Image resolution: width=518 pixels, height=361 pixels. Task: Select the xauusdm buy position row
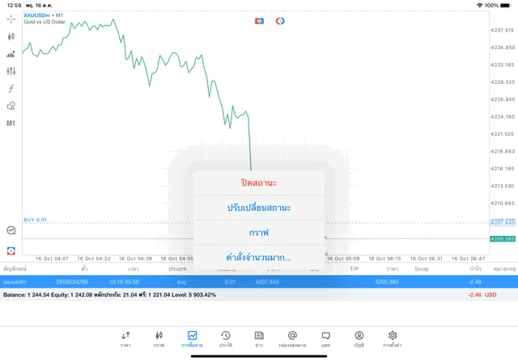243,282
